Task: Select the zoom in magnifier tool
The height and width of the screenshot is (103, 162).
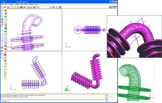Action: (2, 10)
